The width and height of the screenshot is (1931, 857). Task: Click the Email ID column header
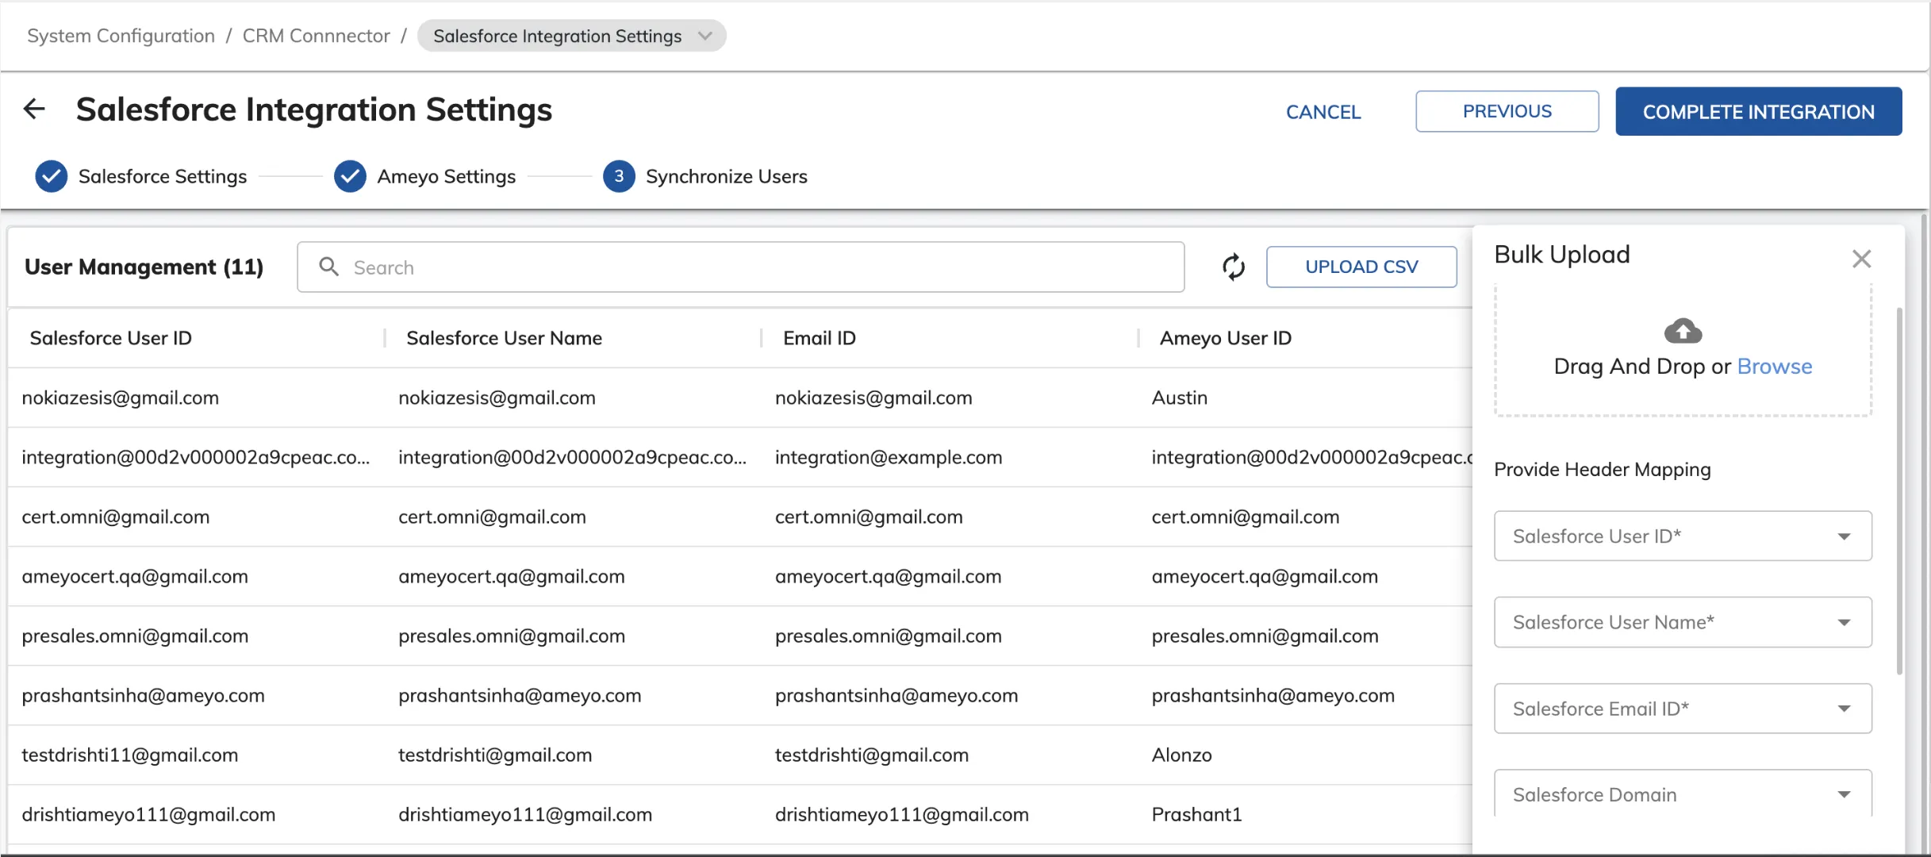[820, 338]
